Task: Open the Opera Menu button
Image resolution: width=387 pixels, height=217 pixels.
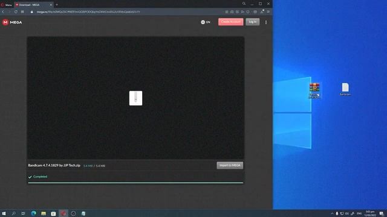Action: pos(6,5)
